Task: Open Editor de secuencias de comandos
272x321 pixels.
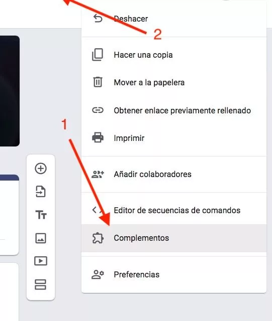Action: (177, 210)
